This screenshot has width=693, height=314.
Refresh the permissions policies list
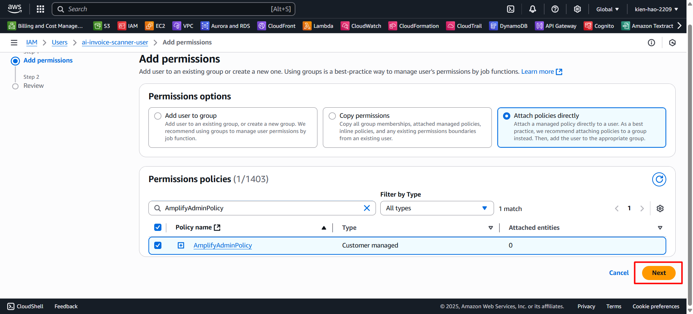point(659,179)
